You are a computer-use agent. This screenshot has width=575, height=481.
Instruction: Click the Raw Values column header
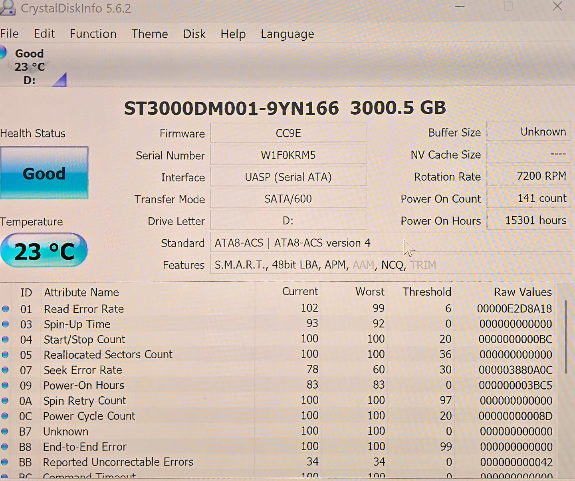click(522, 292)
